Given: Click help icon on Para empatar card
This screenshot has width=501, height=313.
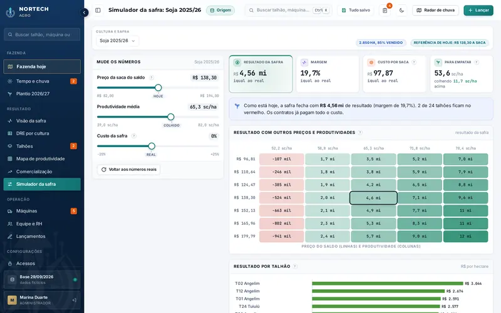Looking at the screenshot, I should pyautogui.click(x=477, y=62).
